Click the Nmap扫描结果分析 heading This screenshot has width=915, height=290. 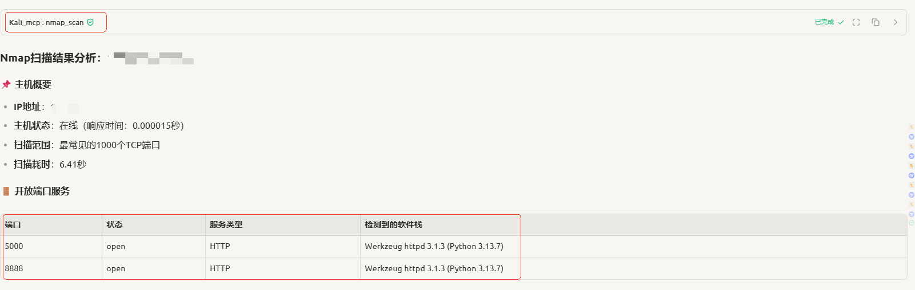pyautogui.click(x=51, y=58)
